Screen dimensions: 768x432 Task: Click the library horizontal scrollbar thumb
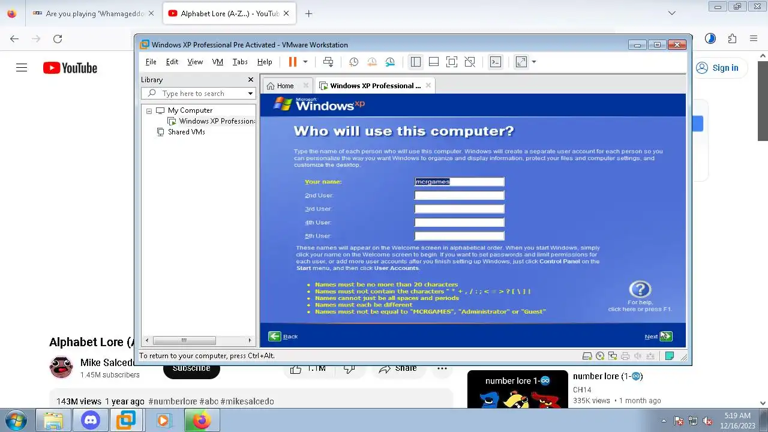pyautogui.click(x=184, y=340)
